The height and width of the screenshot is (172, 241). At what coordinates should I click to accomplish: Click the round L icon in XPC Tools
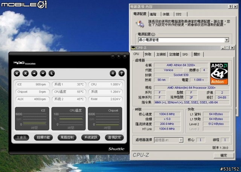point(52,73)
